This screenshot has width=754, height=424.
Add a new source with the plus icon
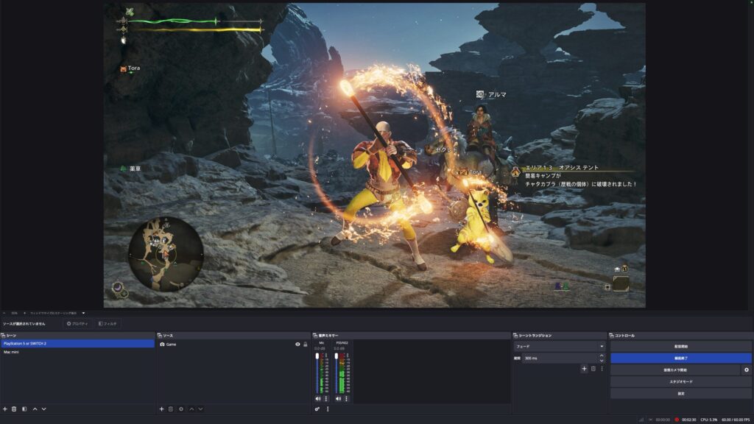tap(161, 409)
